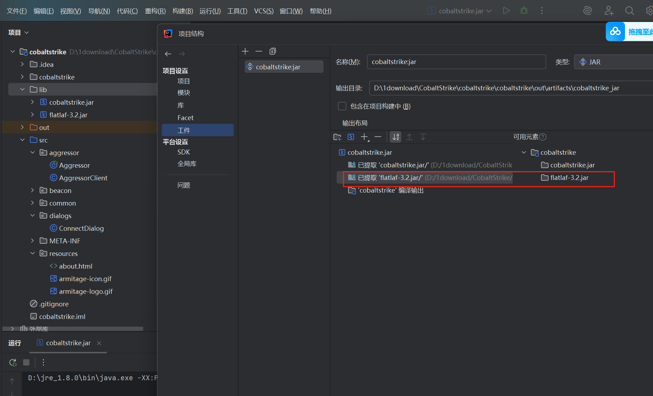The height and width of the screenshot is (396, 653).
Task: Copy the selected artifact
Action: pyautogui.click(x=273, y=51)
